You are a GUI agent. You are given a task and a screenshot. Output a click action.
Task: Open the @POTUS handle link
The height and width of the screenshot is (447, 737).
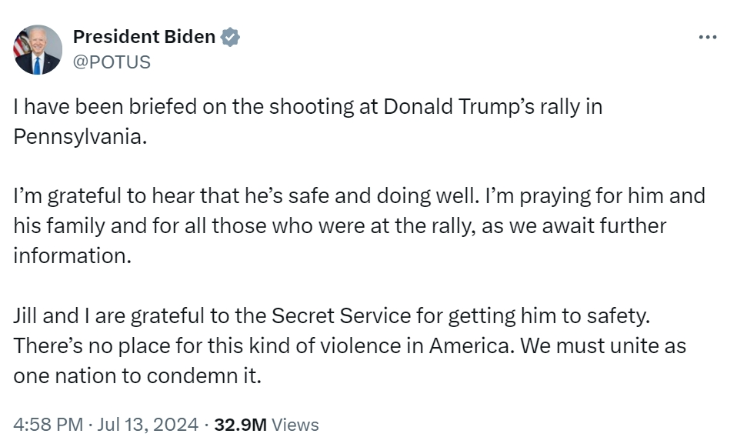coord(112,62)
